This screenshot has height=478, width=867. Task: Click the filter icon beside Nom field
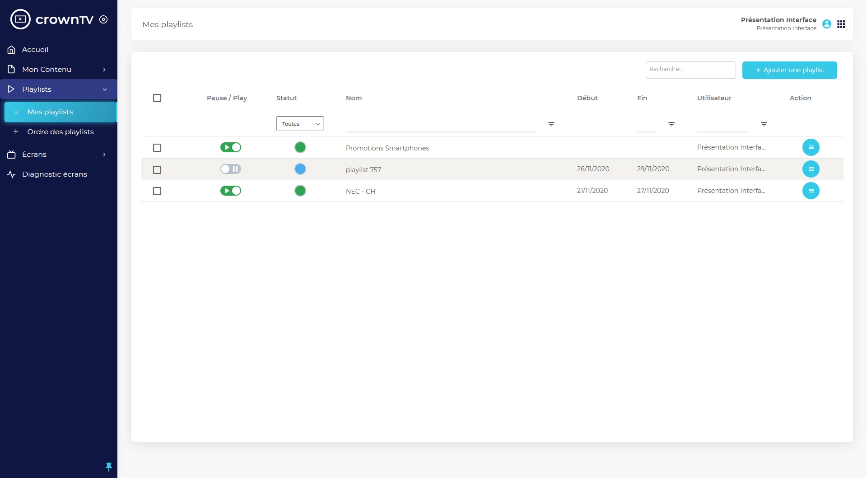551,124
